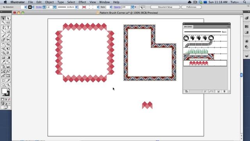
Task: Select the Line Segment tool
Action: [3, 31]
